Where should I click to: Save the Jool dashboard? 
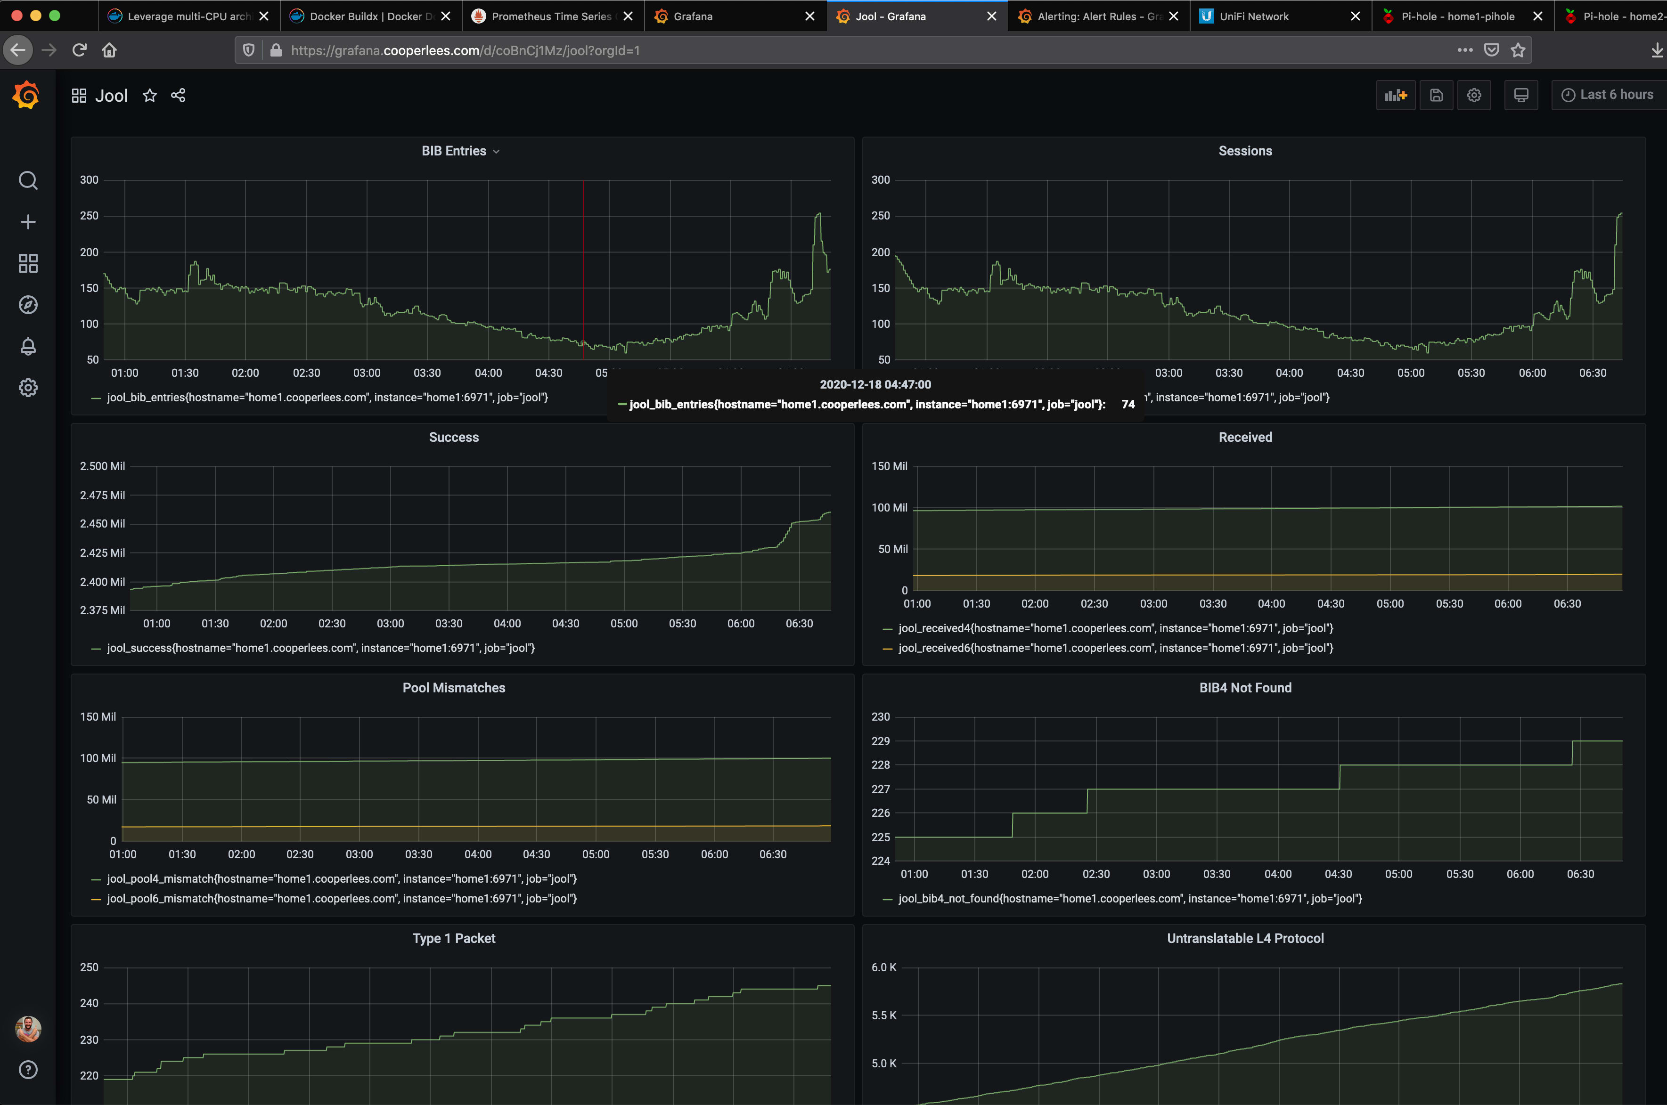tap(1437, 94)
